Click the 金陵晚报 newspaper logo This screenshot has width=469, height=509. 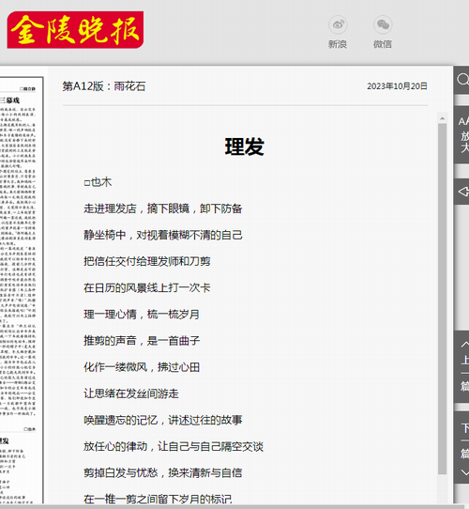point(75,30)
